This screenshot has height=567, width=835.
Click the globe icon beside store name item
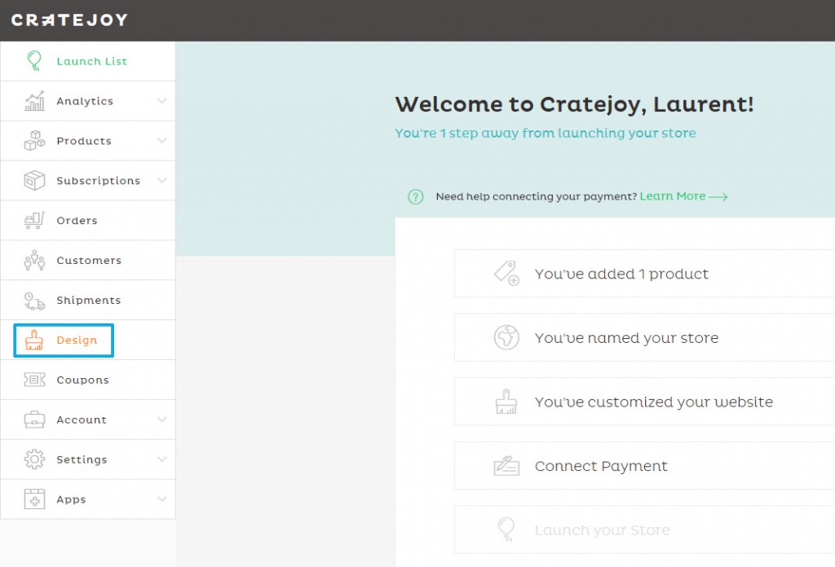pyautogui.click(x=506, y=337)
